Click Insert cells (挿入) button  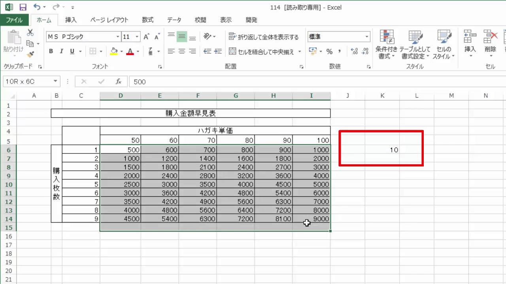(470, 43)
